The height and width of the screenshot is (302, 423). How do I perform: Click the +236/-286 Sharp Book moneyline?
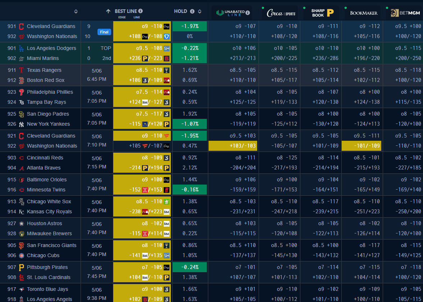325,58
